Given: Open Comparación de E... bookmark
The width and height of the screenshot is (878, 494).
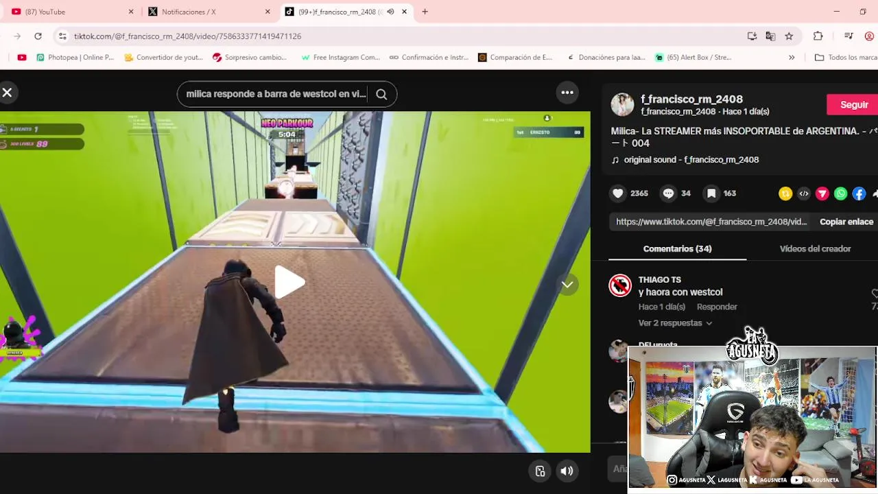Looking at the screenshot, I should click(x=515, y=58).
